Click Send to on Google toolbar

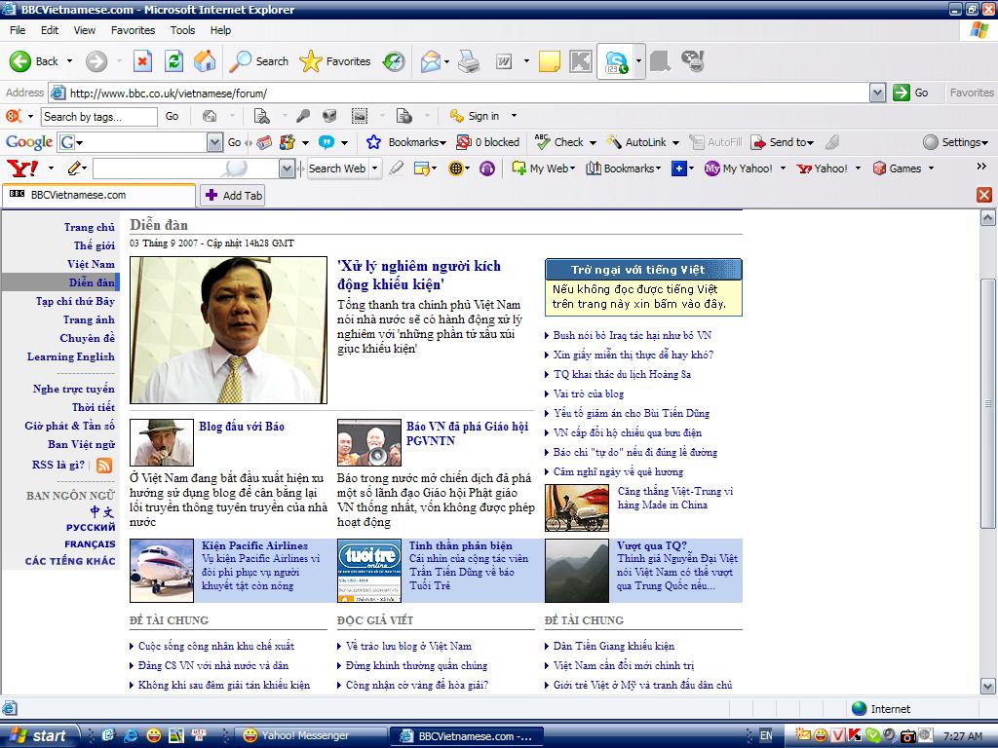[783, 142]
